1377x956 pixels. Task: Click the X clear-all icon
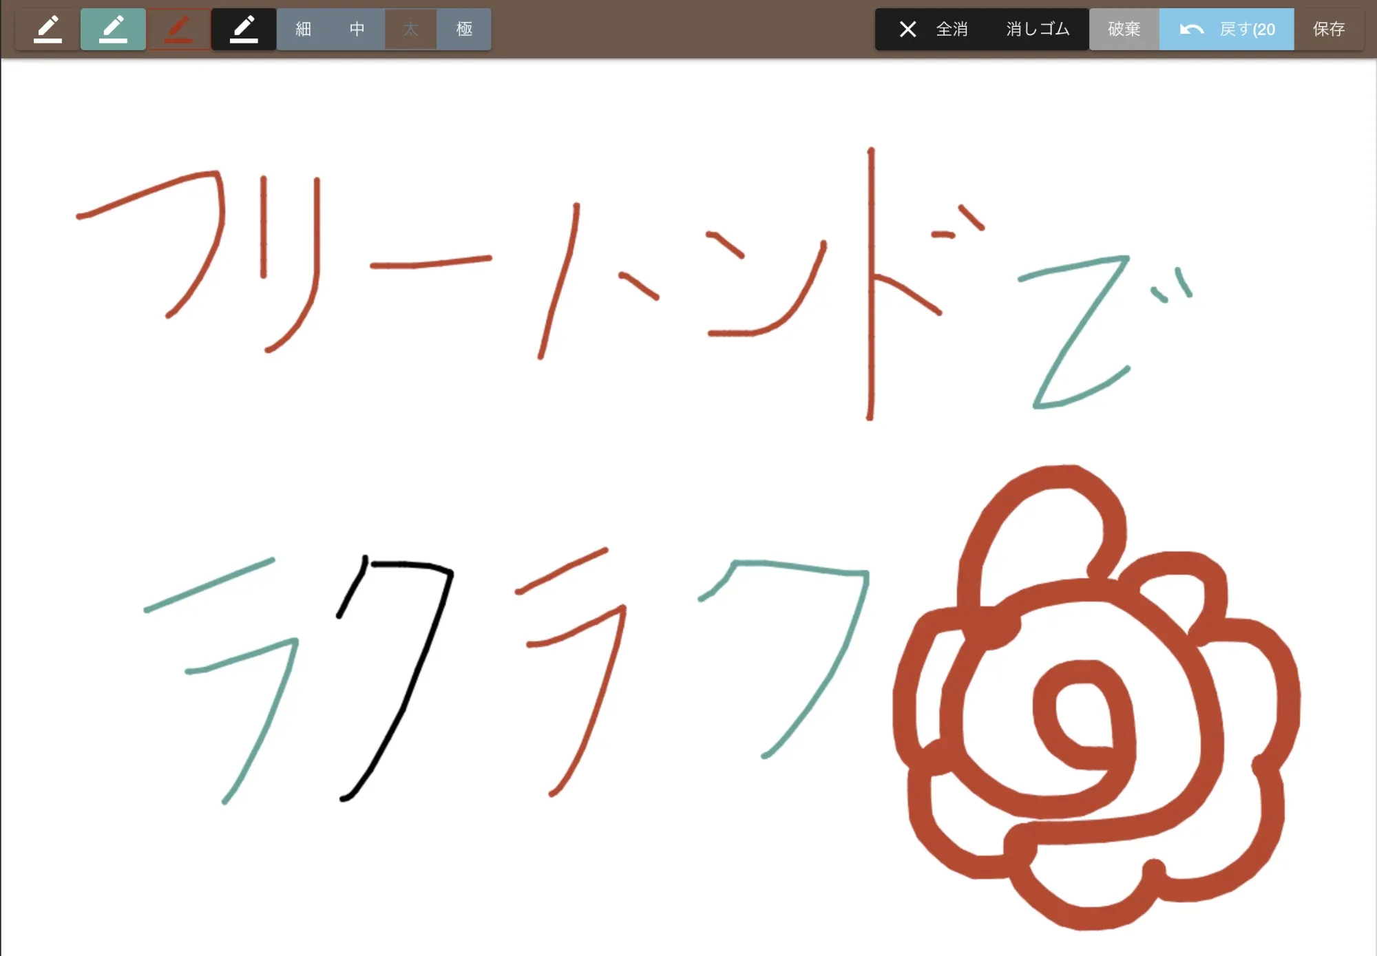pyautogui.click(x=907, y=29)
